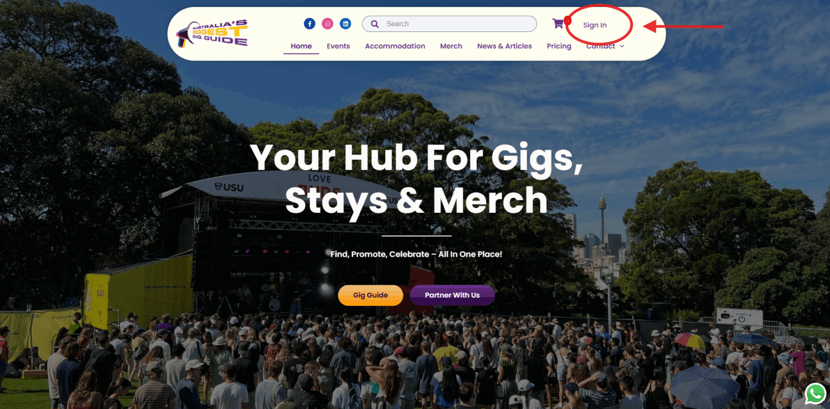Open the Events menu item
The image size is (830, 409).
pyautogui.click(x=338, y=46)
